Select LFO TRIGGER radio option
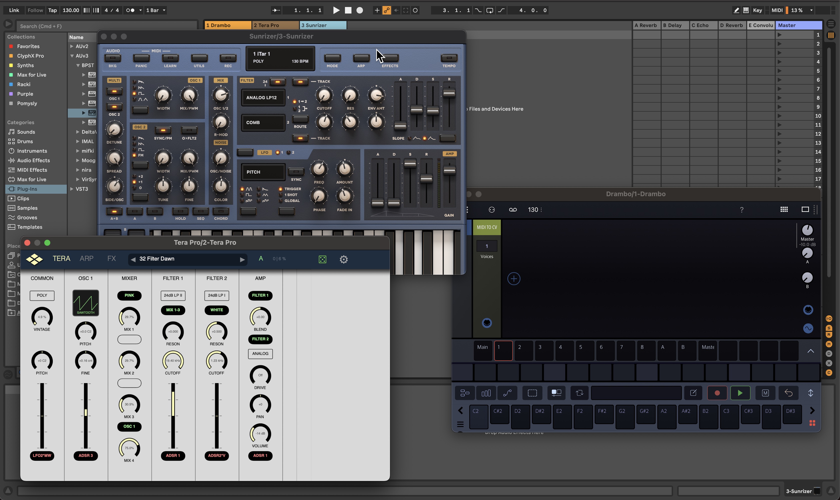This screenshot has height=500, width=840. (280, 189)
